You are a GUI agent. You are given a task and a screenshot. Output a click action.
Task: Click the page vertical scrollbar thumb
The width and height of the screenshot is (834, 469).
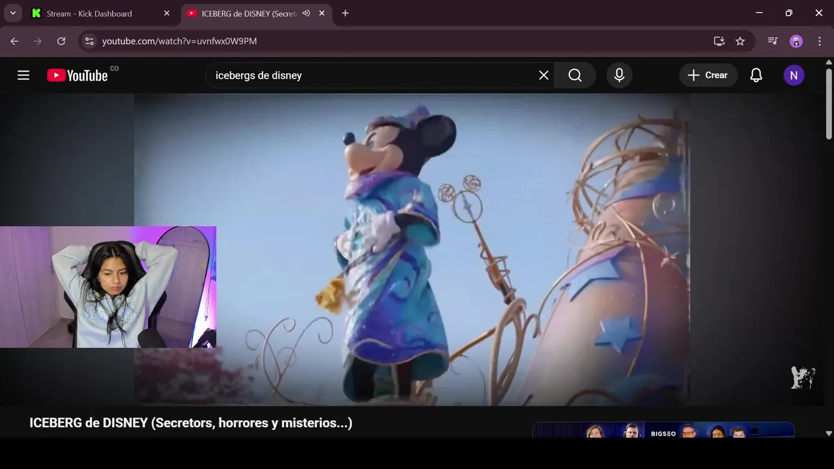coord(829,103)
